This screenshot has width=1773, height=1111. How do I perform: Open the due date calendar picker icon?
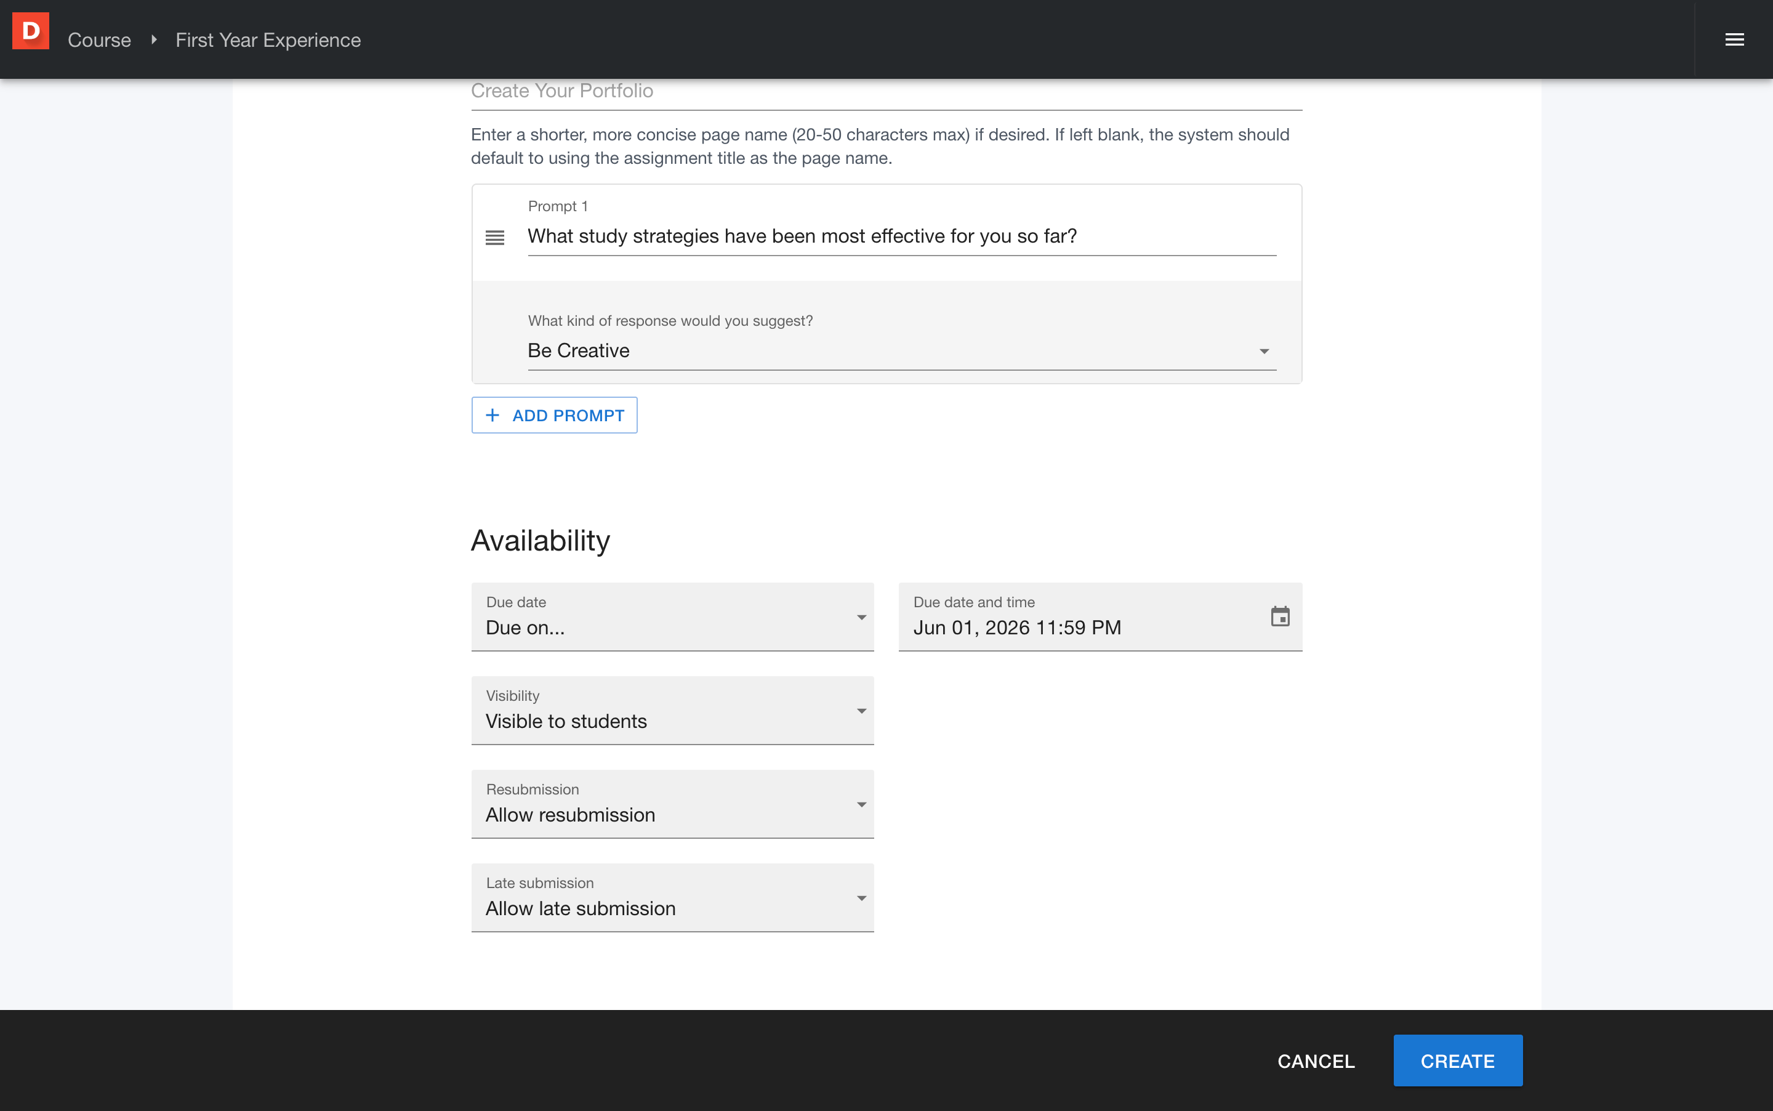coord(1279,616)
